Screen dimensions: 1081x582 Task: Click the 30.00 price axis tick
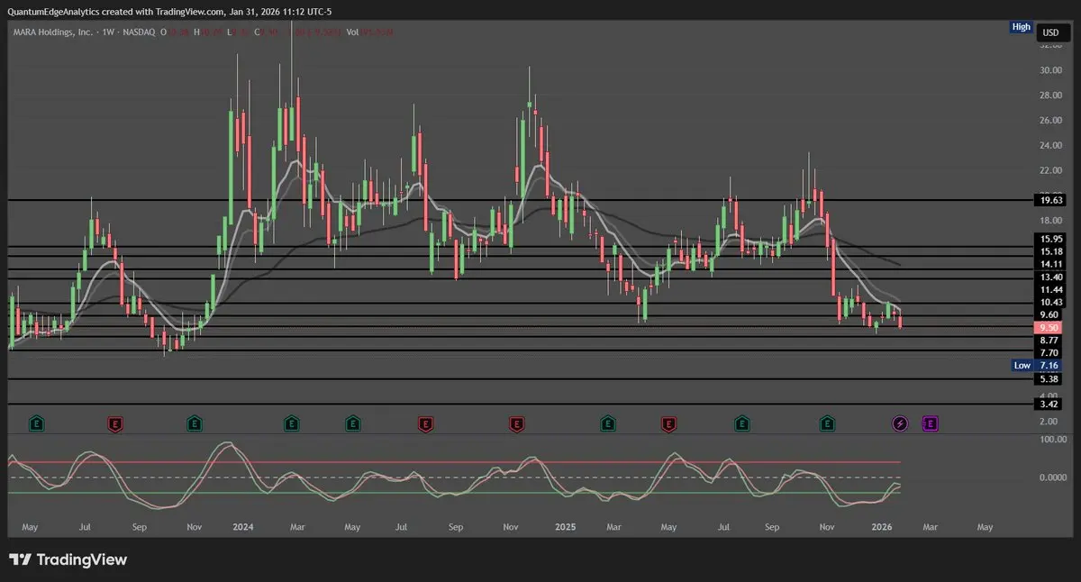[1050, 70]
